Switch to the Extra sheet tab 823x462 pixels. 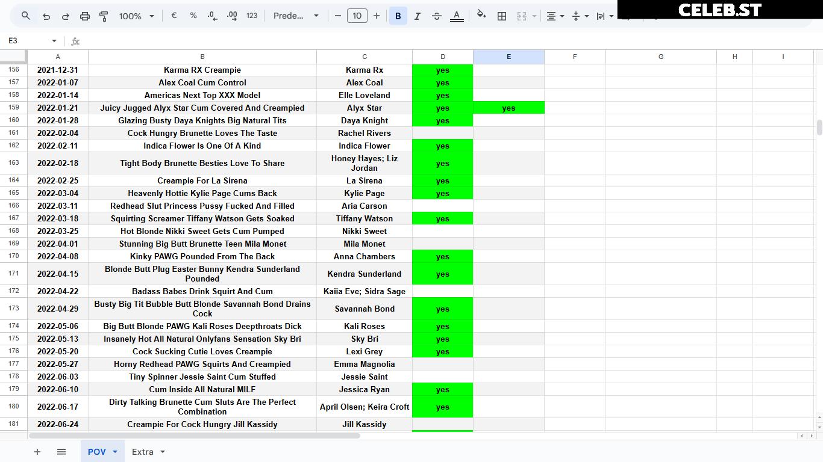[x=143, y=452]
